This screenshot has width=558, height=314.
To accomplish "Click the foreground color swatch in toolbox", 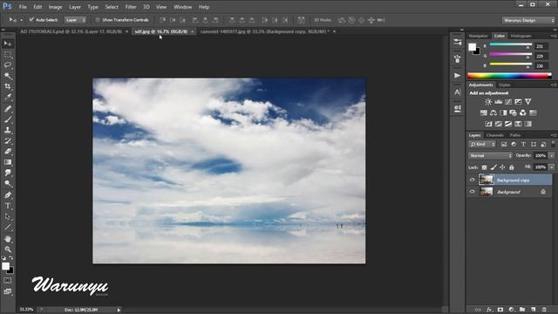I will (5, 266).
